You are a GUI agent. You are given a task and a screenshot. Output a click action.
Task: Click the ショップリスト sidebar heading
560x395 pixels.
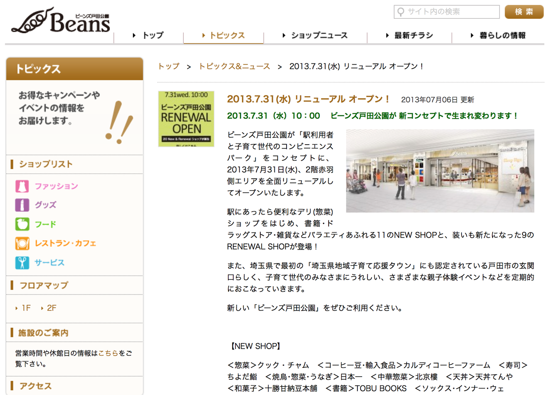coord(46,164)
